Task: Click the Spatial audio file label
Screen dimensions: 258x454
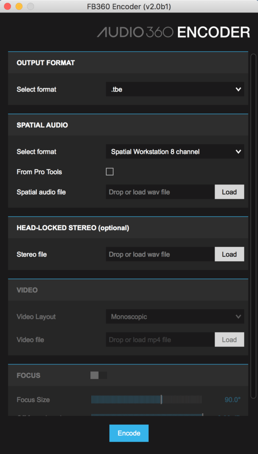Action: [41, 192]
